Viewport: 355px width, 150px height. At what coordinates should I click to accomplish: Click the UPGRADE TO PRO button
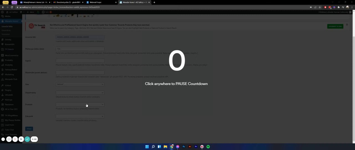335,26
